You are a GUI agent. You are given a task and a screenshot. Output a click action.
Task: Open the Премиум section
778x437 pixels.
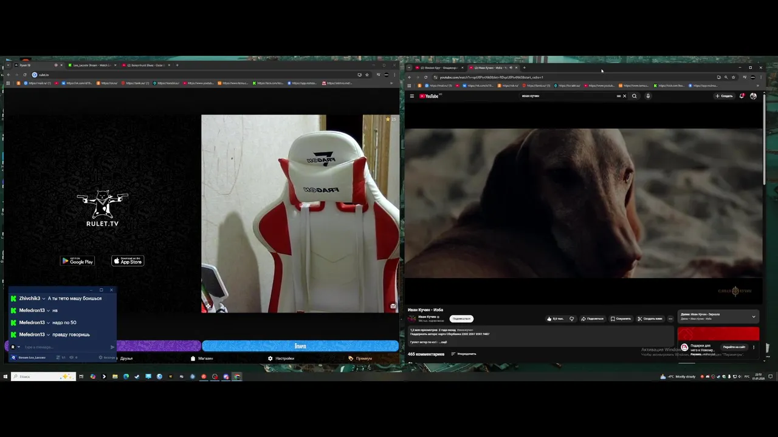[x=360, y=358]
